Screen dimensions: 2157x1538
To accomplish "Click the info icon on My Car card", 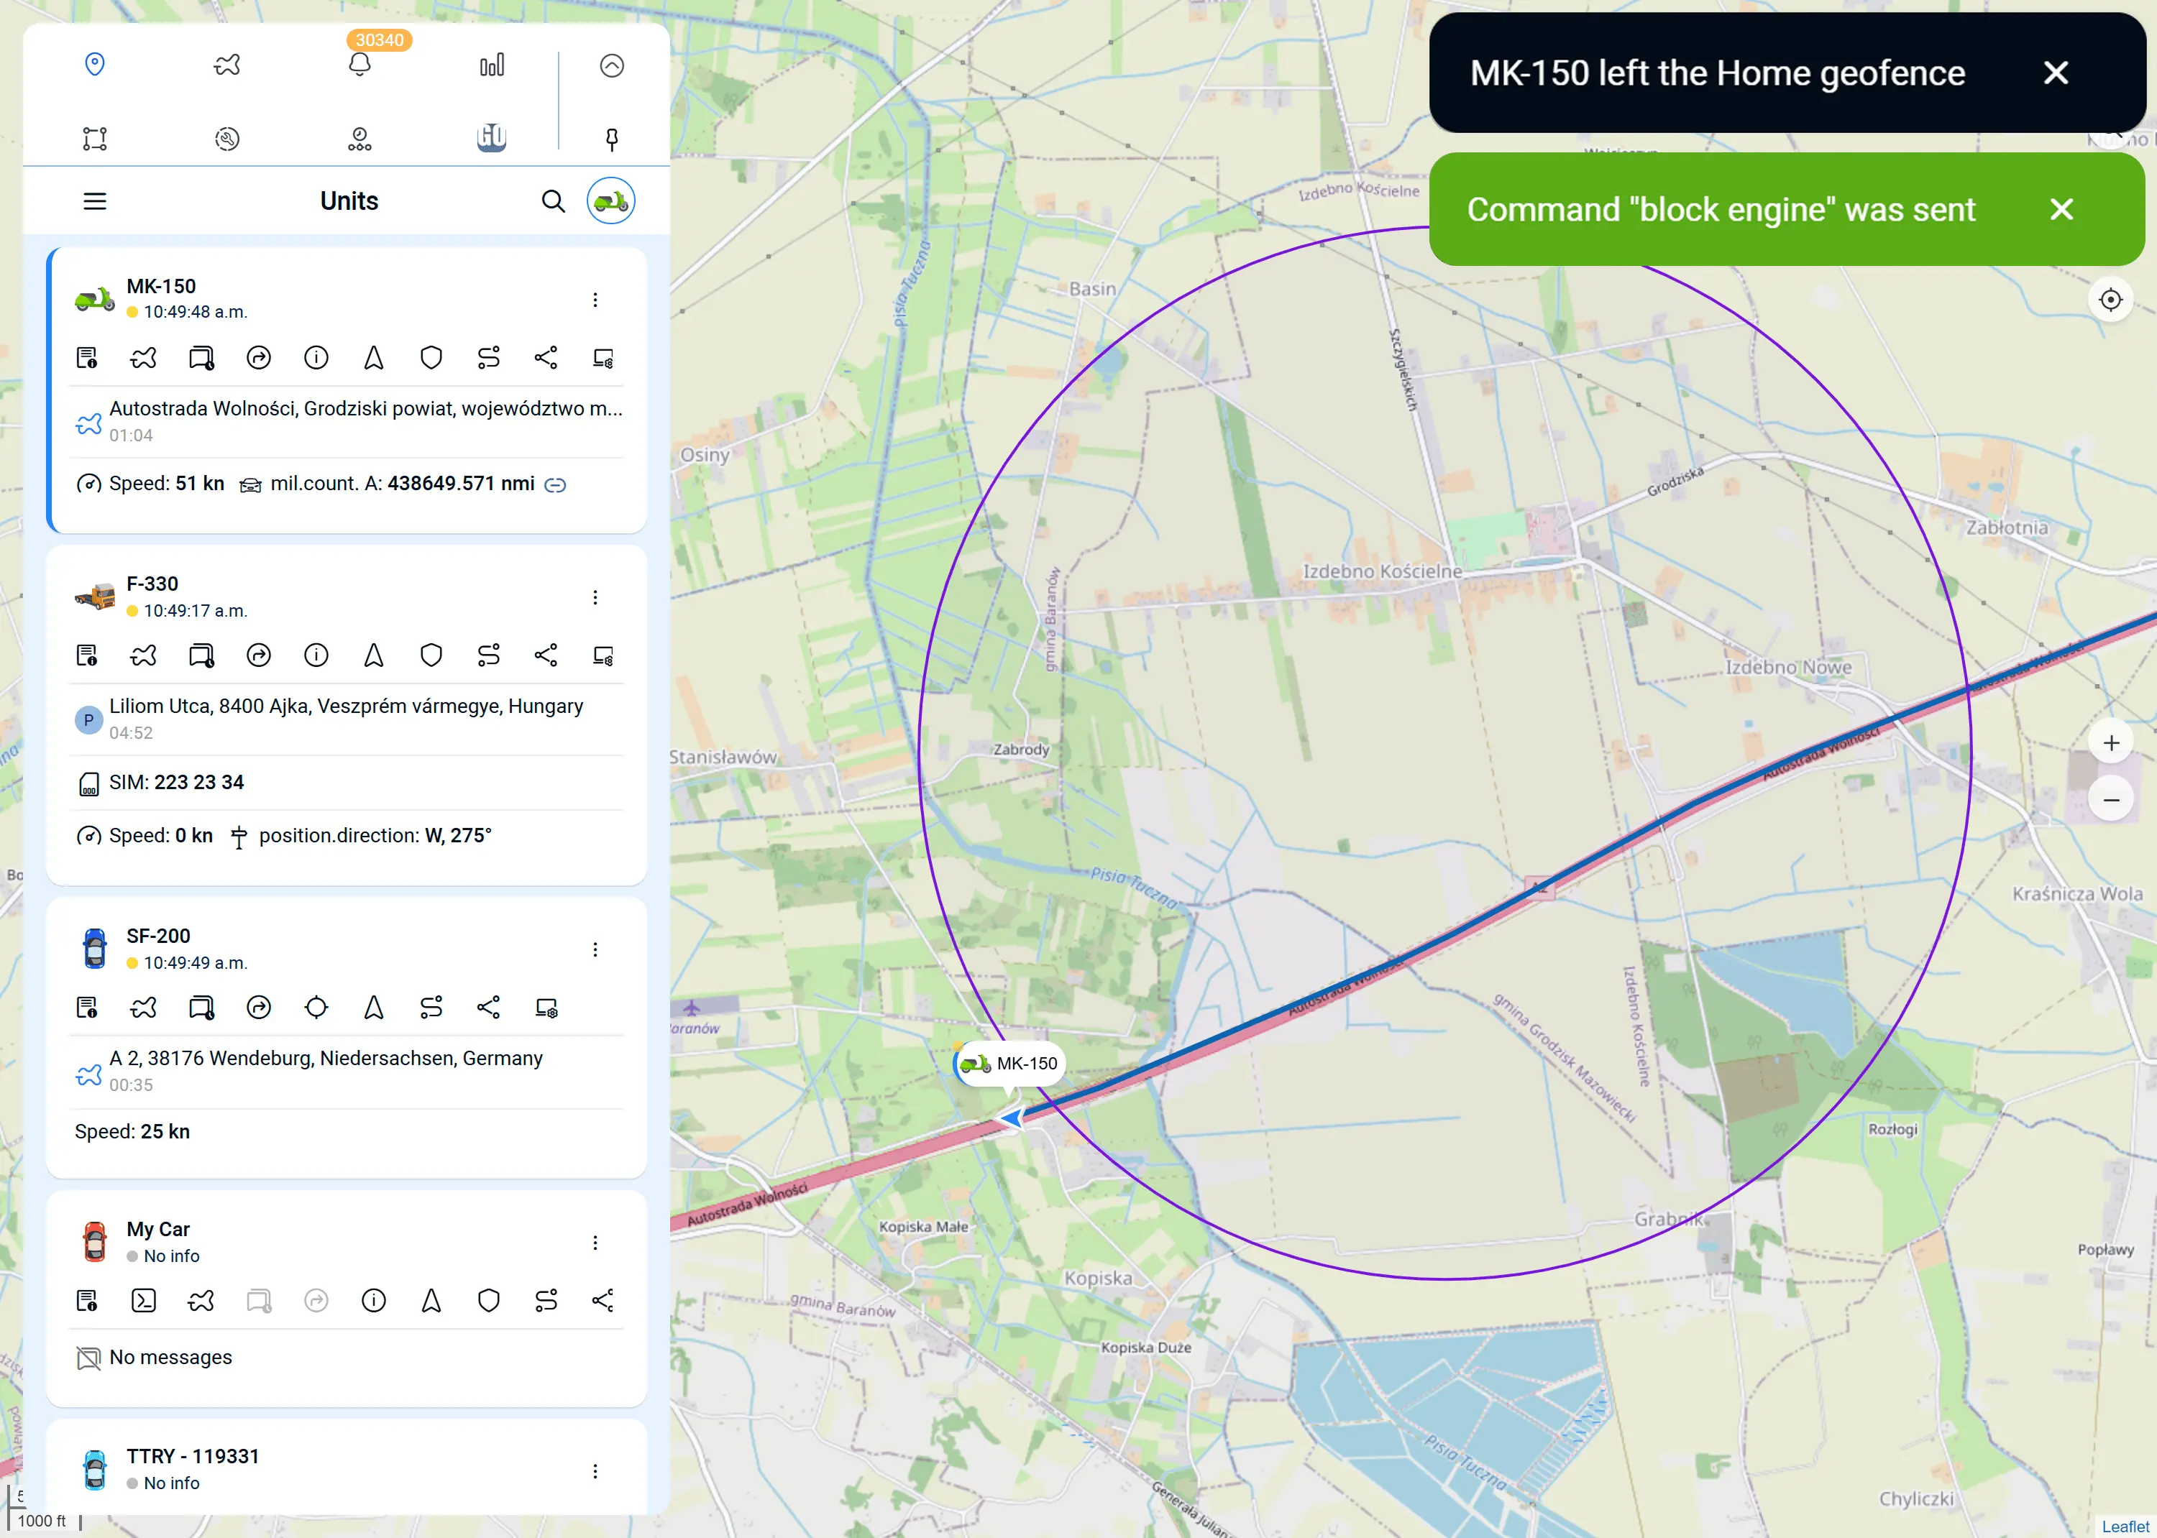I will point(373,1300).
